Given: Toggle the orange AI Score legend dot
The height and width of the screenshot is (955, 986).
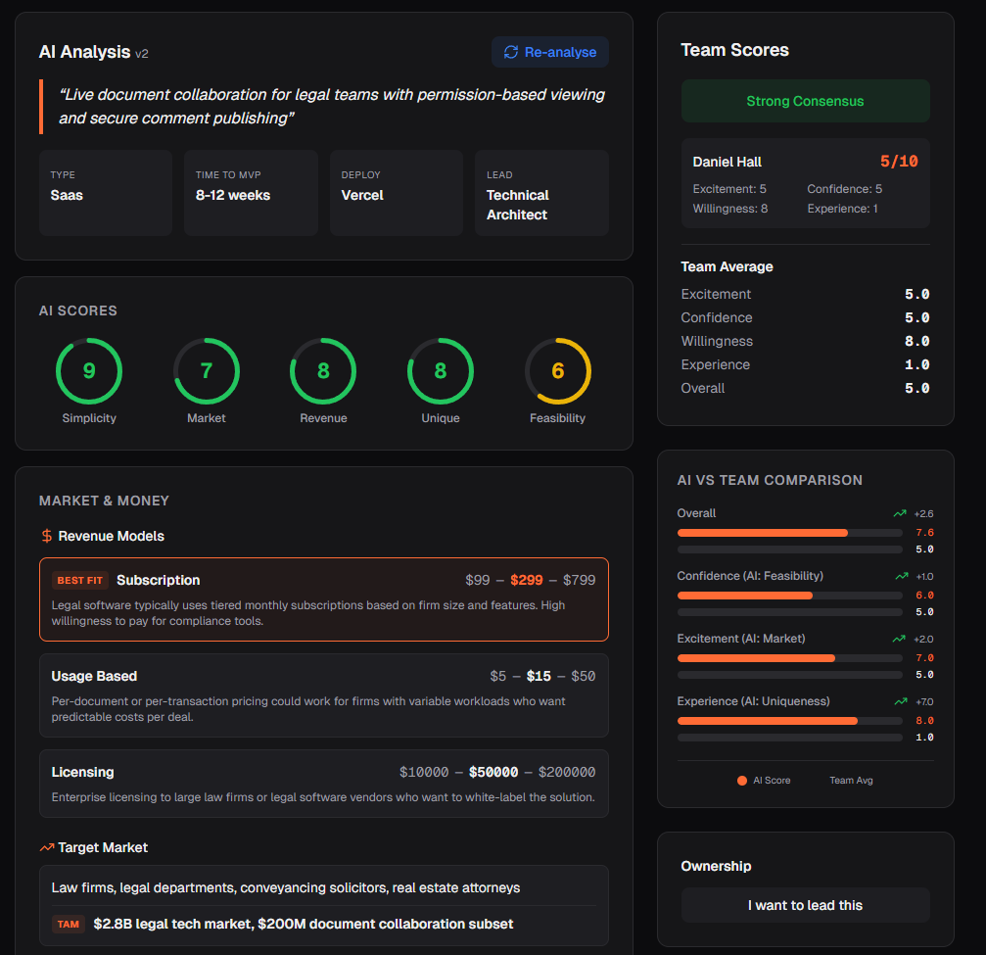Looking at the screenshot, I should tap(740, 780).
